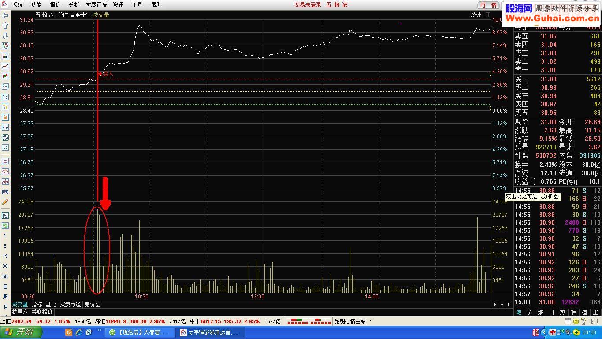Click the yellow upload icon in status bar
Screen dimensions: 602x339
[x=576, y=321]
